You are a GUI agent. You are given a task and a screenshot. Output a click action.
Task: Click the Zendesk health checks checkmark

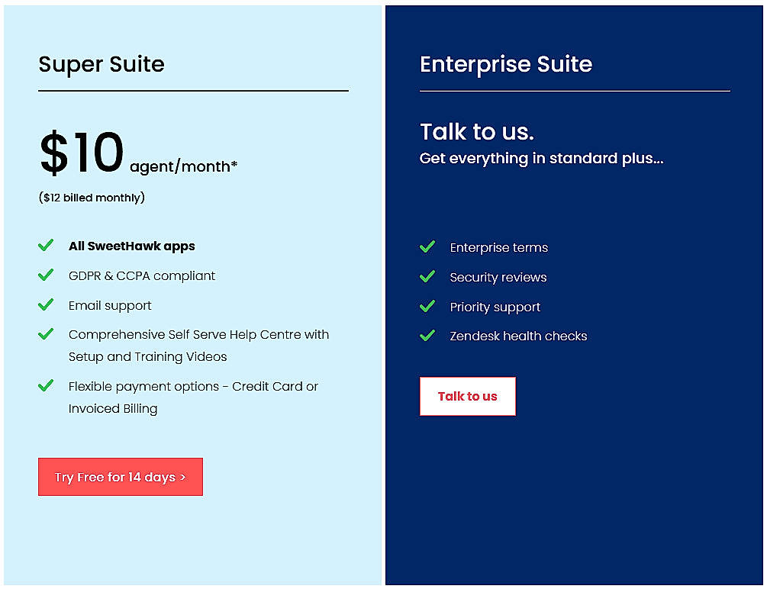click(x=427, y=336)
